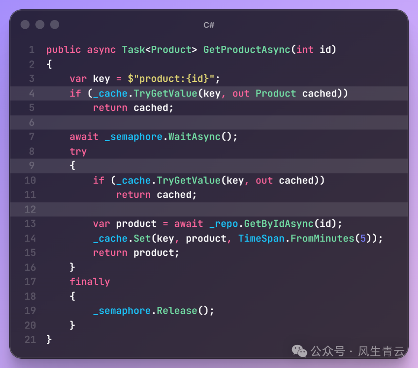Image resolution: width=418 pixels, height=368 pixels.
Task: Click 'return product;' on line 15
Action: (136, 253)
